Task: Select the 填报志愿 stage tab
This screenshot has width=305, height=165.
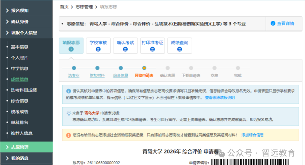Action: (x=71, y=46)
